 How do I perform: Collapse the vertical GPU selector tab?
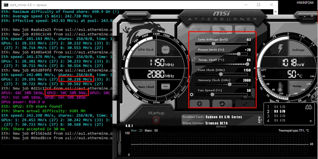pos(259,119)
